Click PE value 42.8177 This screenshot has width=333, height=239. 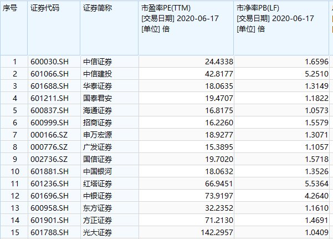point(219,74)
